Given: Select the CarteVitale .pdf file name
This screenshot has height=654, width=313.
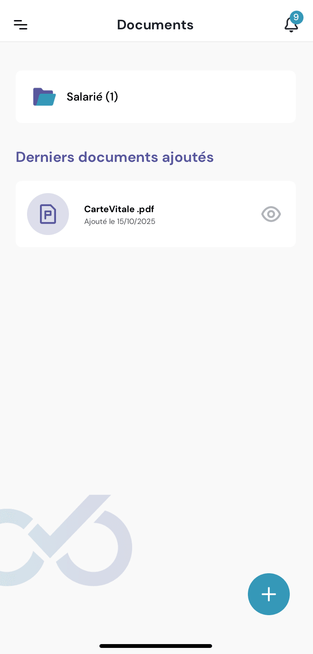Looking at the screenshot, I should point(119,209).
